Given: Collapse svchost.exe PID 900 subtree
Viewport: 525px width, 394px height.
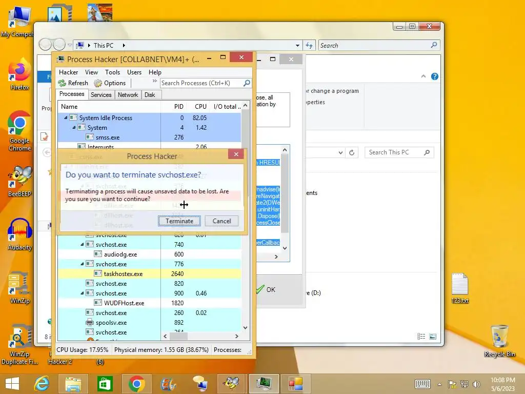Looking at the screenshot, I should tap(82, 293).
